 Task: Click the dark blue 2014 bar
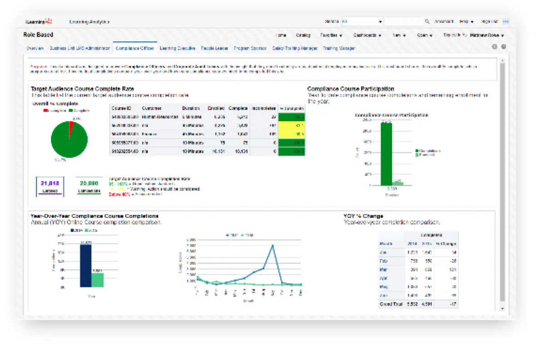point(85,266)
